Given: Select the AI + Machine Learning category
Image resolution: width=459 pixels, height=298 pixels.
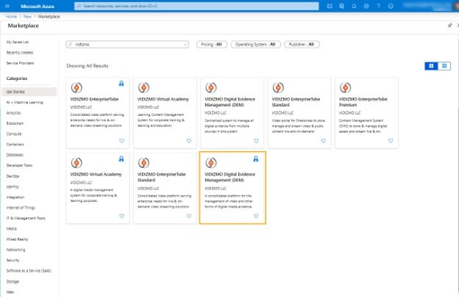Looking at the screenshot, I should pyautogui.click(x=25, y=102).
